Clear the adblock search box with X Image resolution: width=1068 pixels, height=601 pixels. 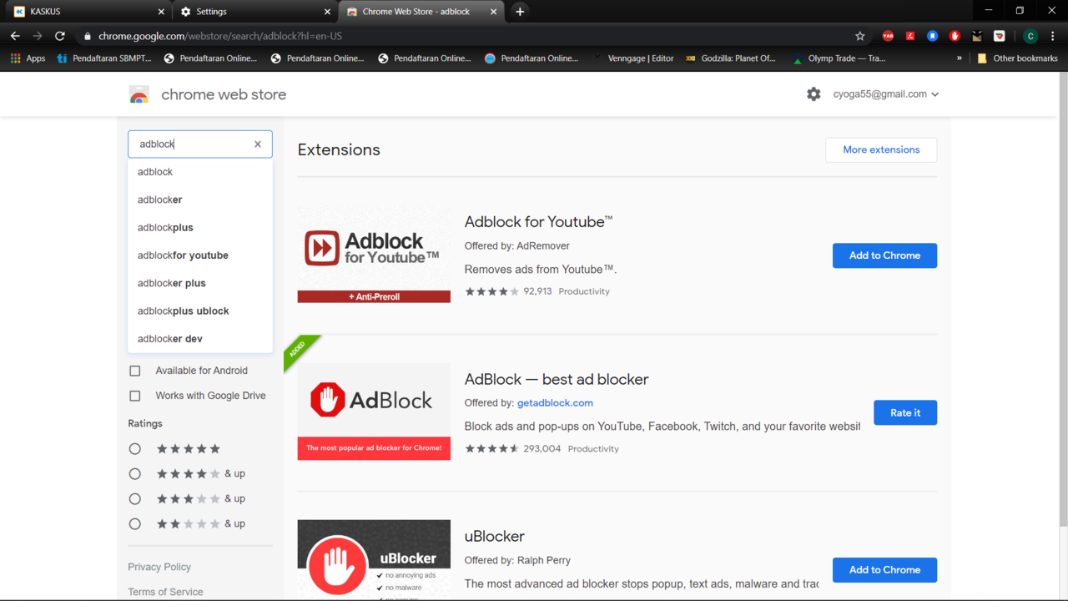point(258,144)
